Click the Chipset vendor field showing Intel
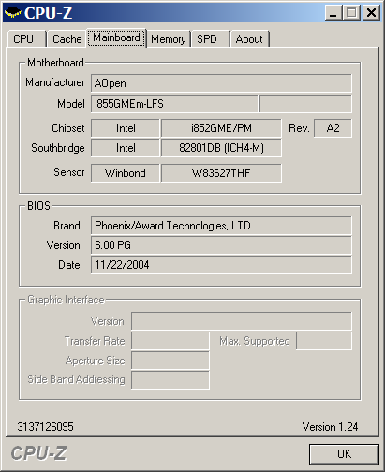The width and height of the screenshot is (385, 472). click(126, 128)
